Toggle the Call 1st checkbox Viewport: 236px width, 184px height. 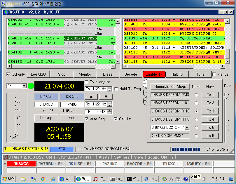click(x=116, y=119)
